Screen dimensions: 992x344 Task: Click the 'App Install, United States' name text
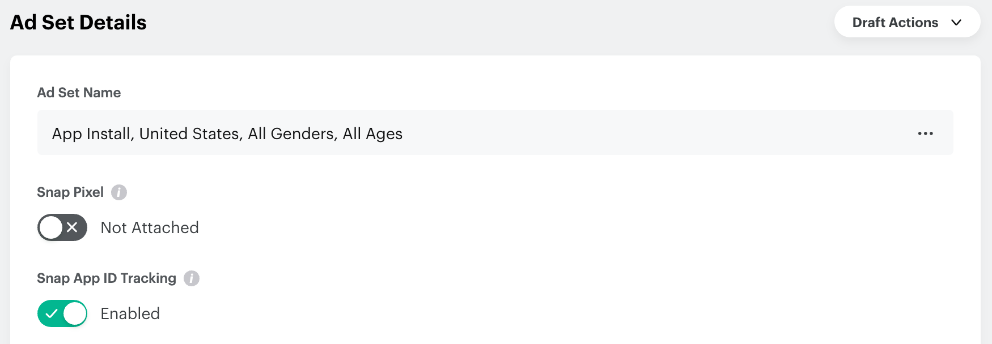pos(227,134)
